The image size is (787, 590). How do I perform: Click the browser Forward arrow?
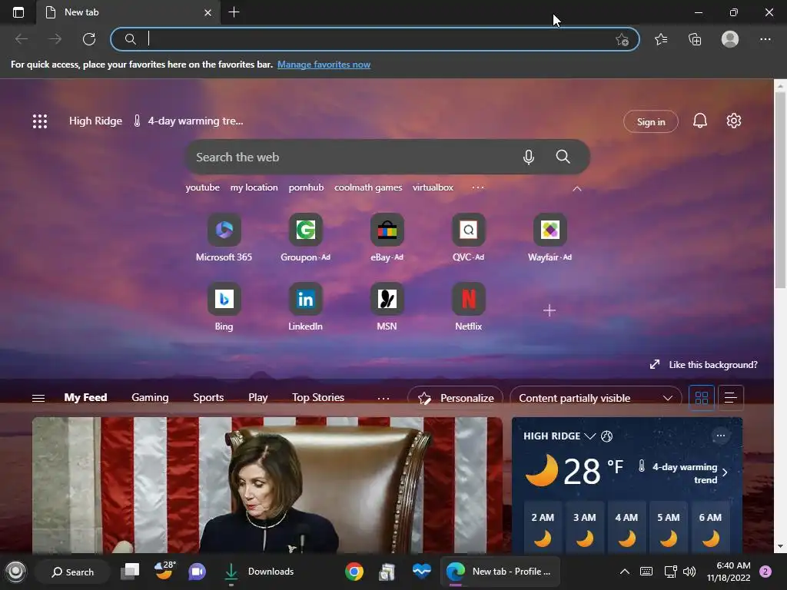55,39
